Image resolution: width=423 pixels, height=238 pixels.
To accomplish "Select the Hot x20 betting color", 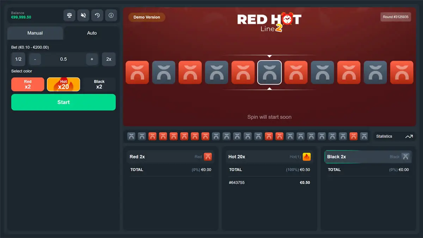I will coord(63,84).
